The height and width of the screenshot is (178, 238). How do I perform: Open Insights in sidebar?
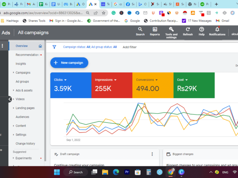pos(21,64)
